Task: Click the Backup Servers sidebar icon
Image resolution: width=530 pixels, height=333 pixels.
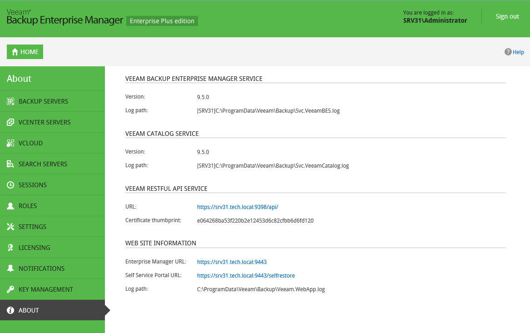Action: point(10,101)
